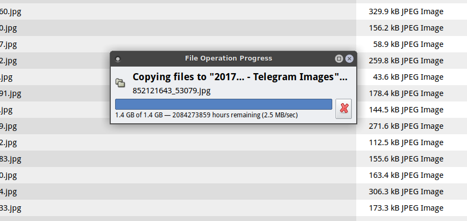Cancel the file copy with the red X

tap(344, 109)
